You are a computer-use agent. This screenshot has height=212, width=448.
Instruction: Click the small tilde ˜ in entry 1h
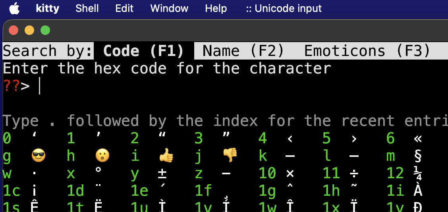tap(354, 185)
